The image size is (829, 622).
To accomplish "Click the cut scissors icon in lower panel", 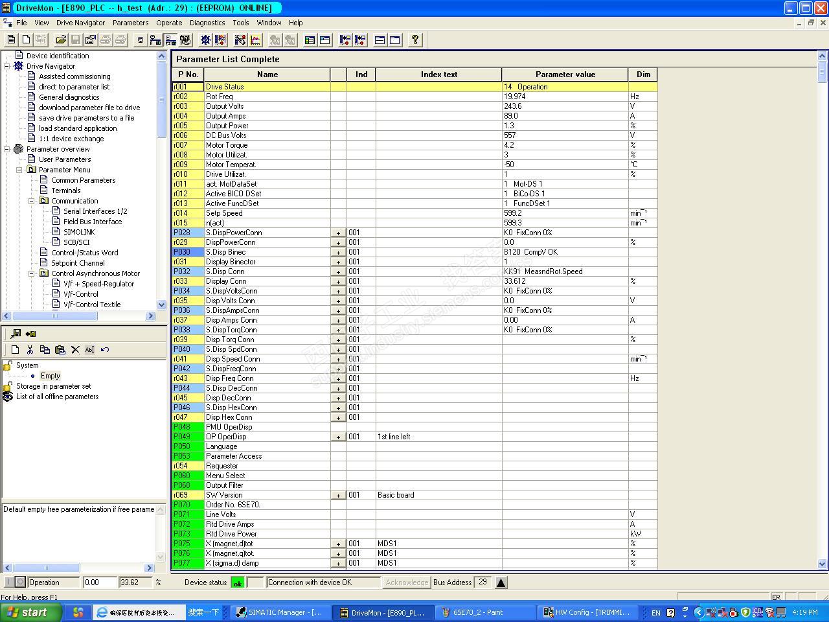I will (30, 350).
